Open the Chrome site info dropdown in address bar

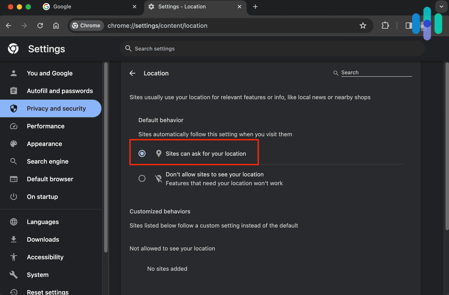(x=86, y=26)
